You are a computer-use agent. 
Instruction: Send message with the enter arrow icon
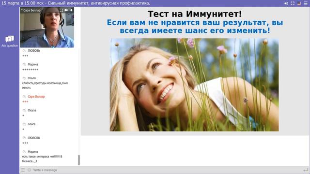pyautogui.click(x=306, y=170)
